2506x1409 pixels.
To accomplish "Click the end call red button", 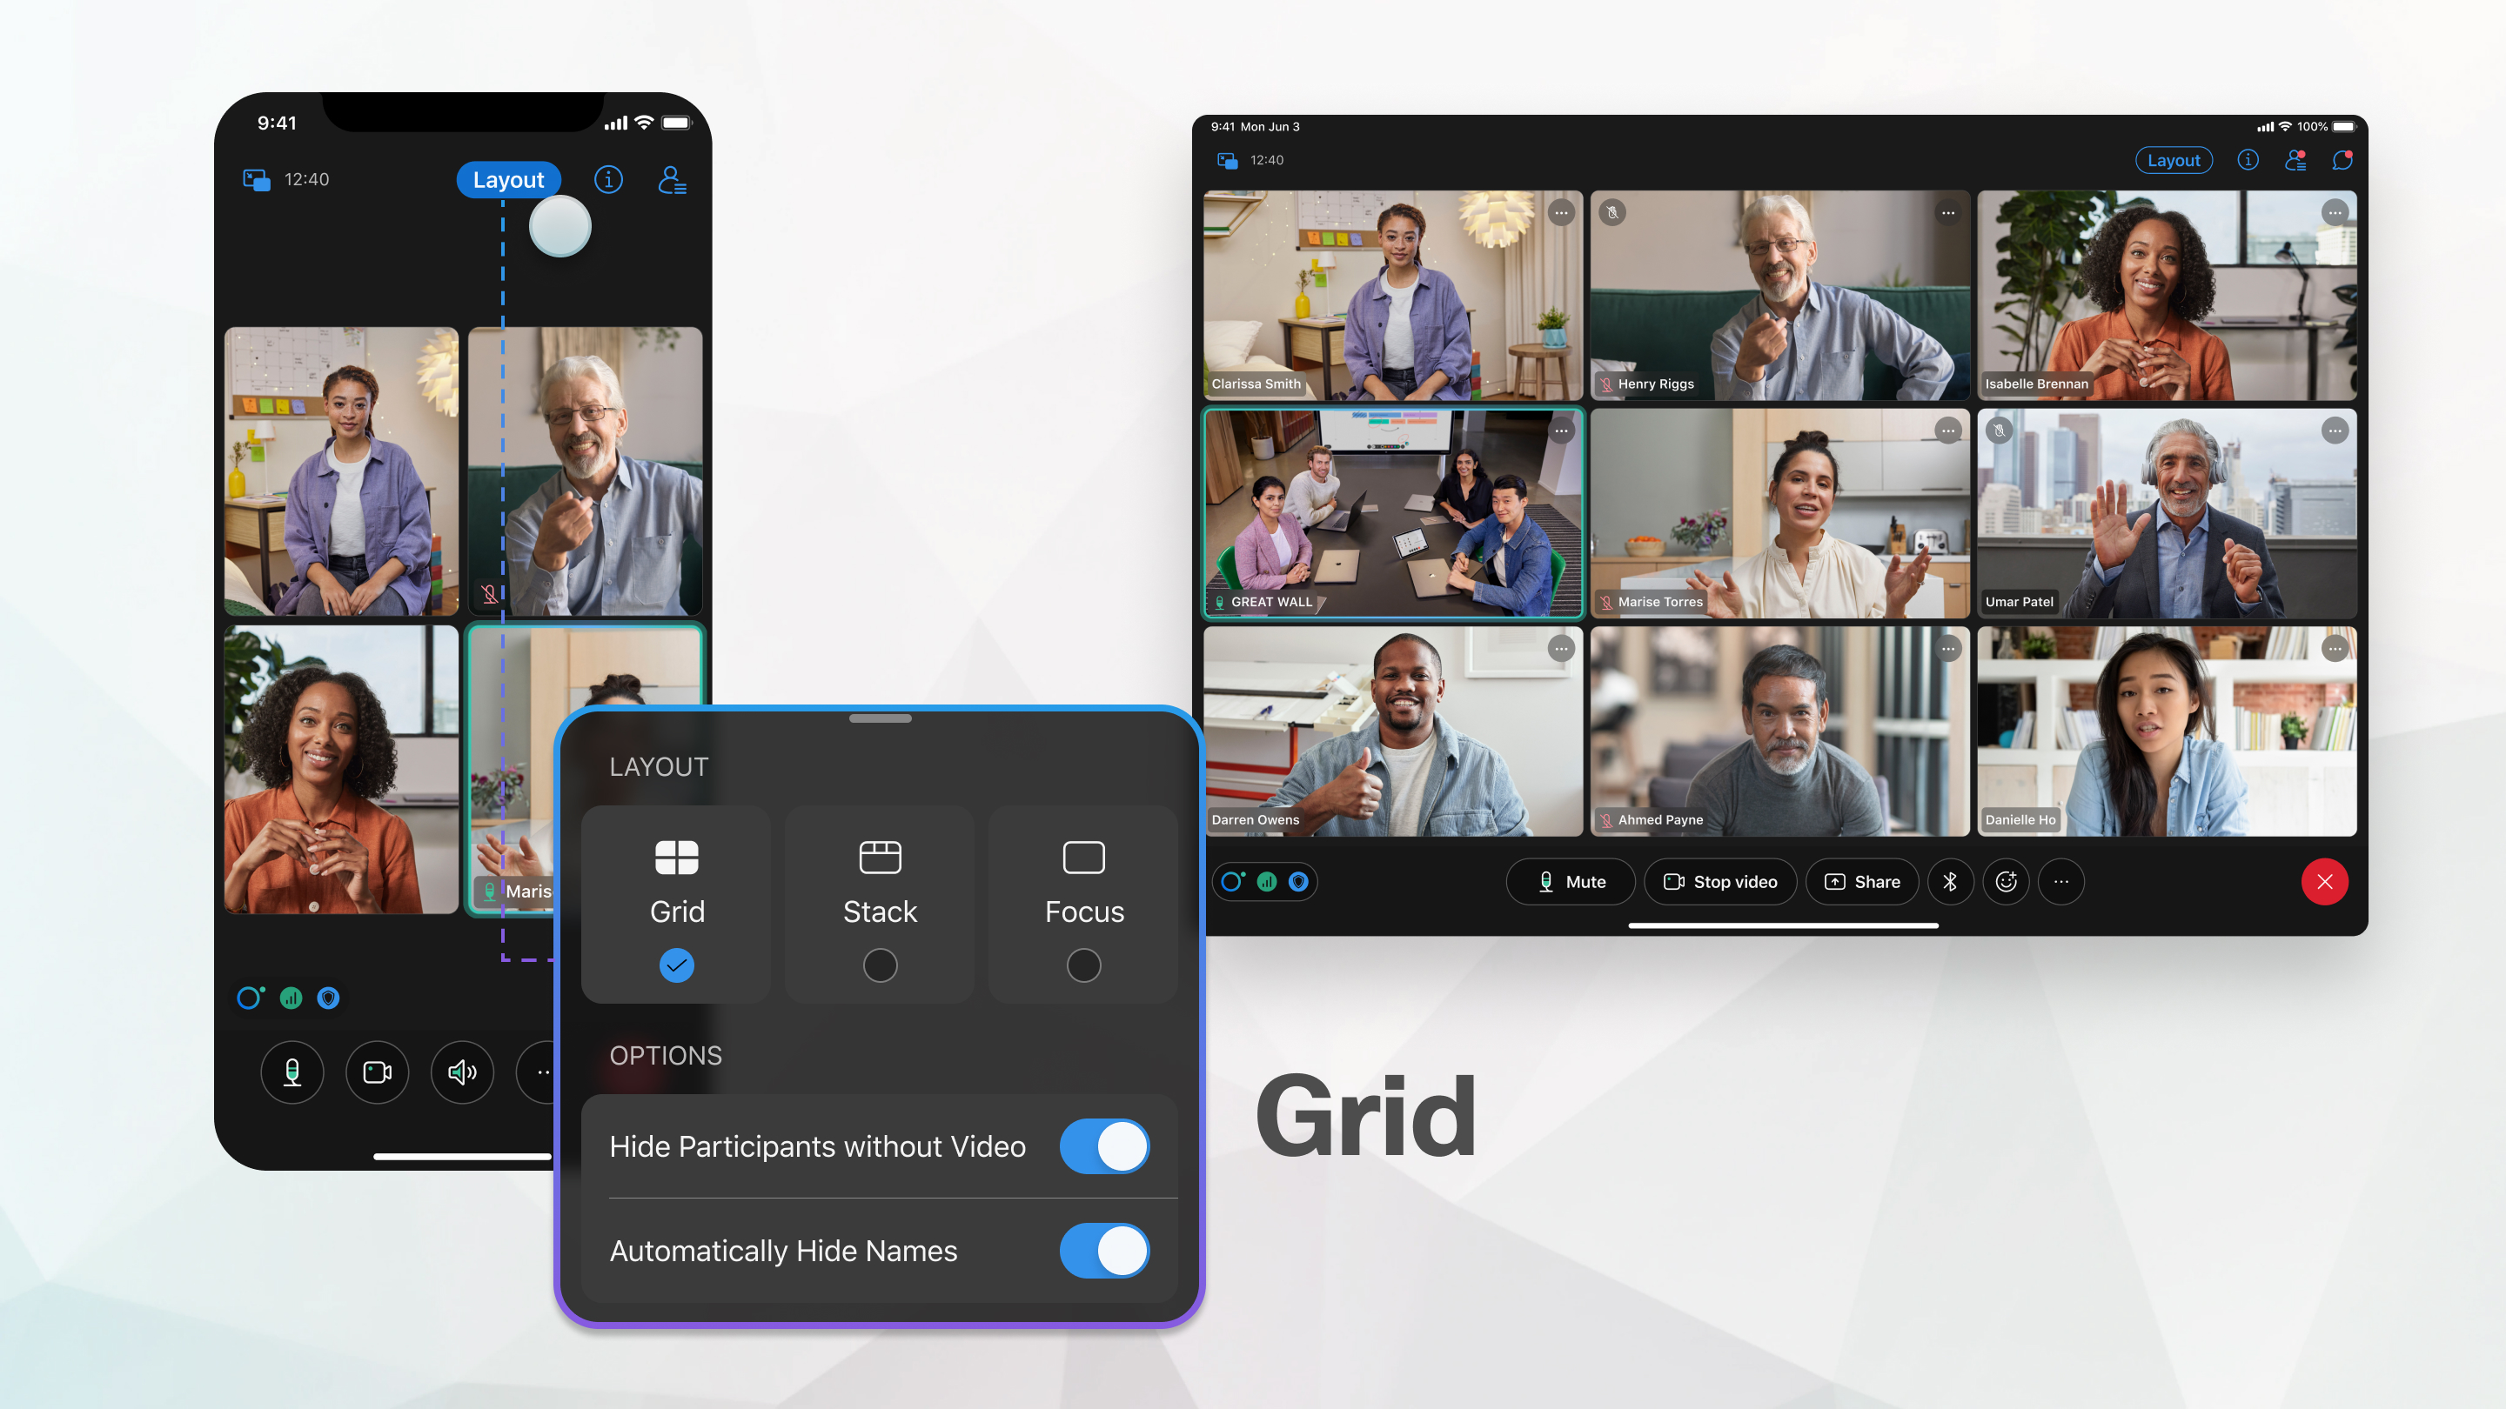I will (2323, 879).
